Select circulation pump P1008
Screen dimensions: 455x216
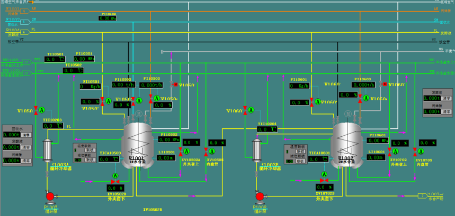pyautogui.click(x=260, y=196)
